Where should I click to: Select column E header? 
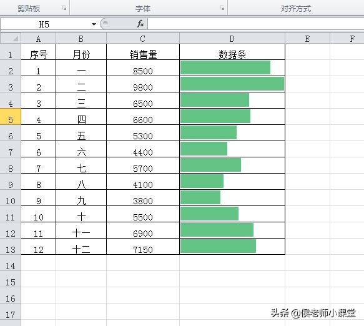click(307, 39)
